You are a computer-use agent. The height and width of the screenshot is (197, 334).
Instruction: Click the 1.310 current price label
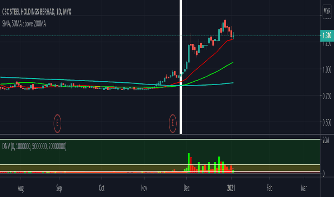[x=327, y=35]
